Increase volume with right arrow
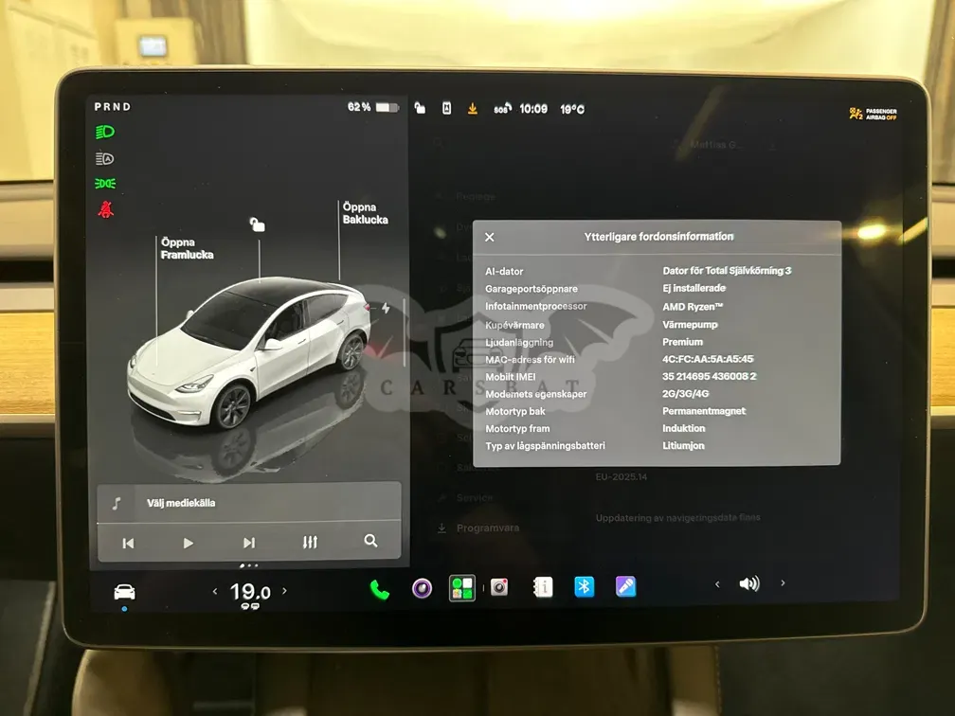The width and height of the screenshot is (955, 716). click(x=783, y=583)
